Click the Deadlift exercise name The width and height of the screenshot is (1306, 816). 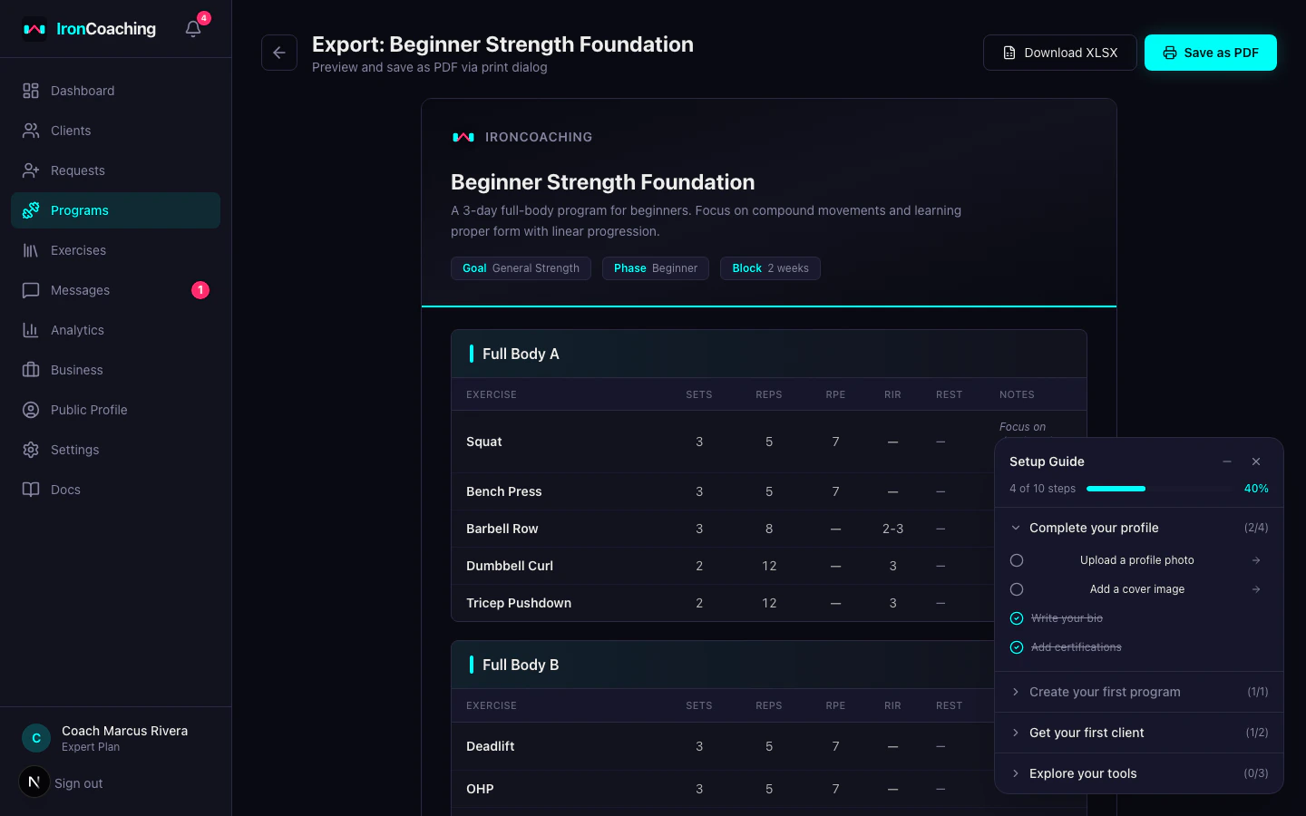point(490,746)
